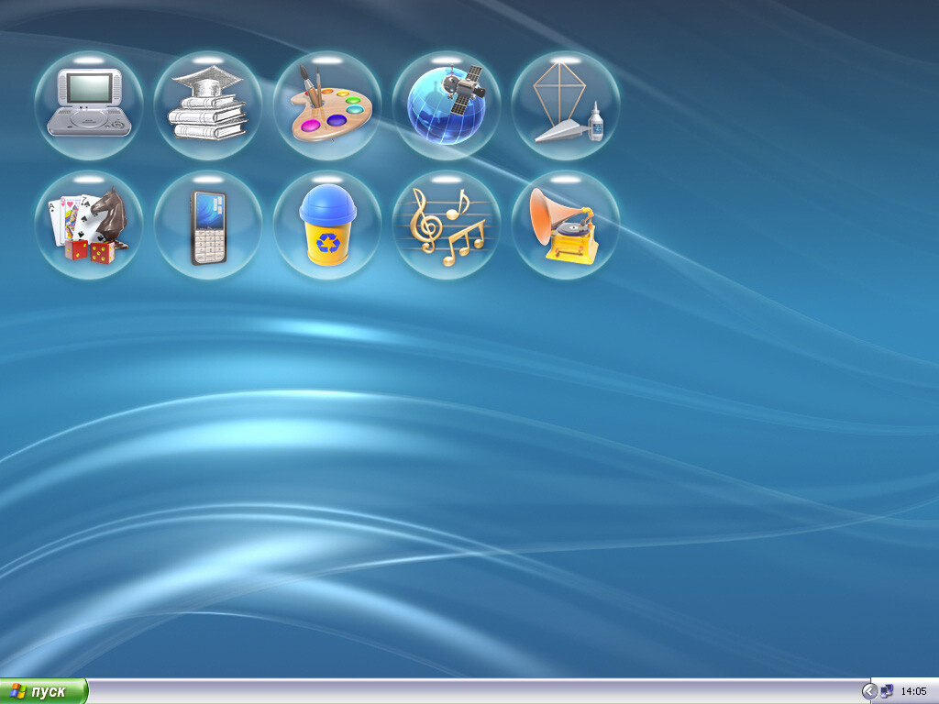Launch the paint palette with brushes icon
939x704 pixels.
click(327, 105)
